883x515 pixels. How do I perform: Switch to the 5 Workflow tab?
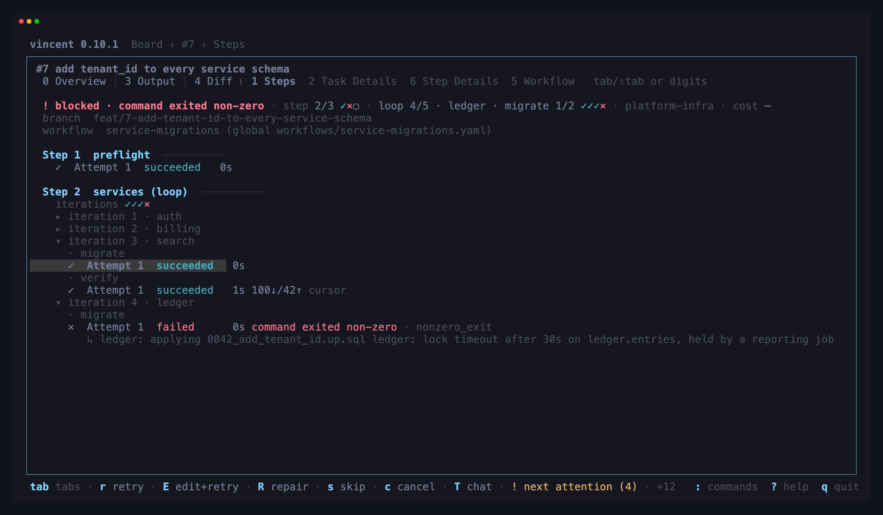[x=542, y=81]
